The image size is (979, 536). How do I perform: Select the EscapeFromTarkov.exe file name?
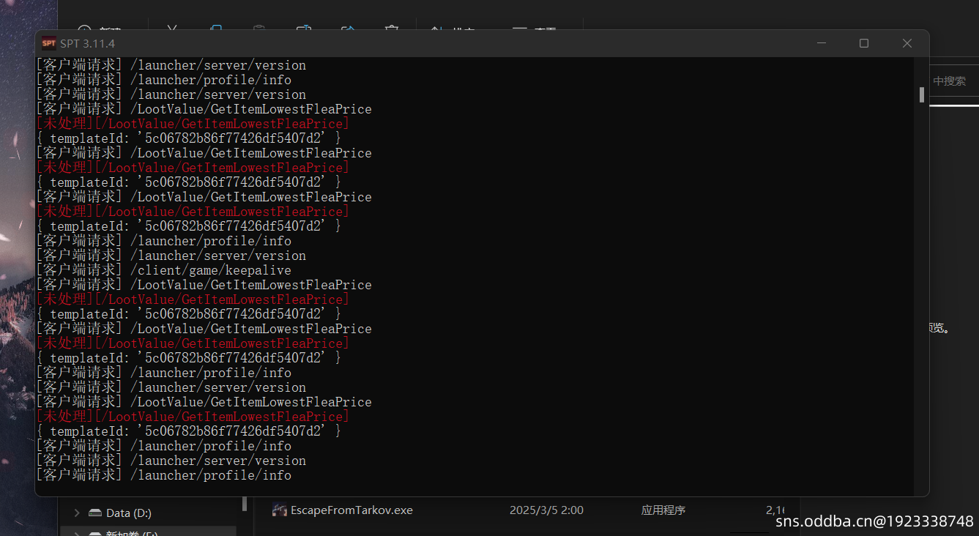(351, 510)
